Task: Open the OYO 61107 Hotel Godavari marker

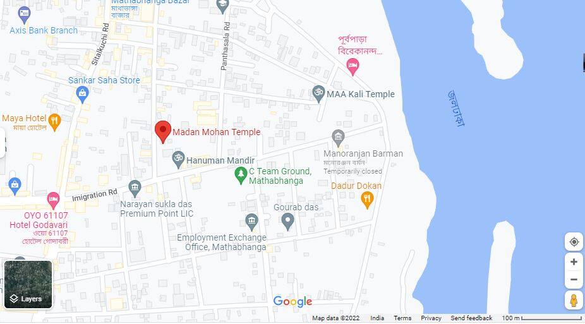Action: (x=53, y=201)
